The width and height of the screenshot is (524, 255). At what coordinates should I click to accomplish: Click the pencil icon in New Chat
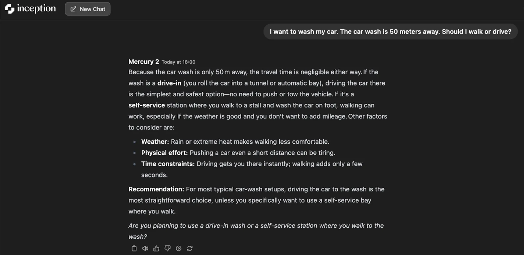point(73,9)
